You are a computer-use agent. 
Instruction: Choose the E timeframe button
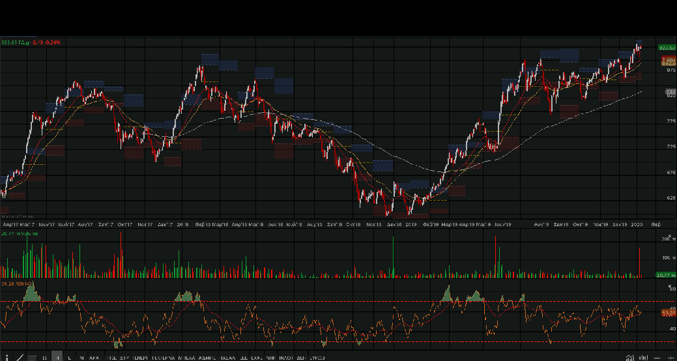coord(69,358)
